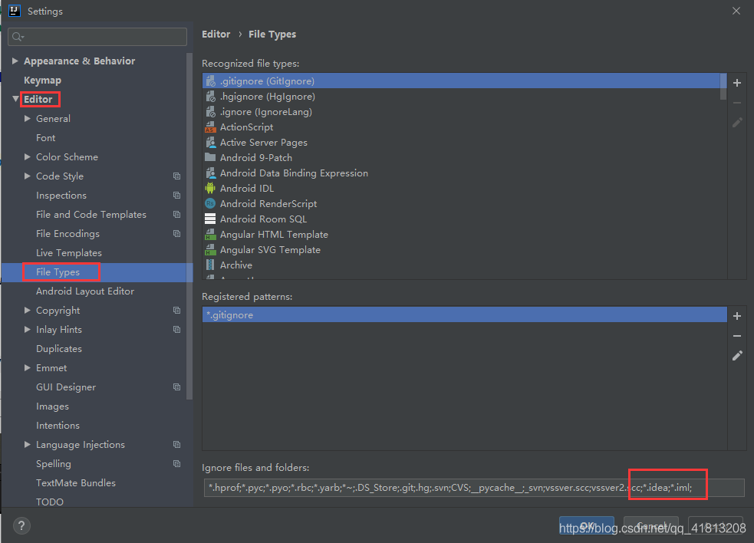This screenshot has height=543, width=754.
Task: Open the help question mark button
Action: click(21, 525)
